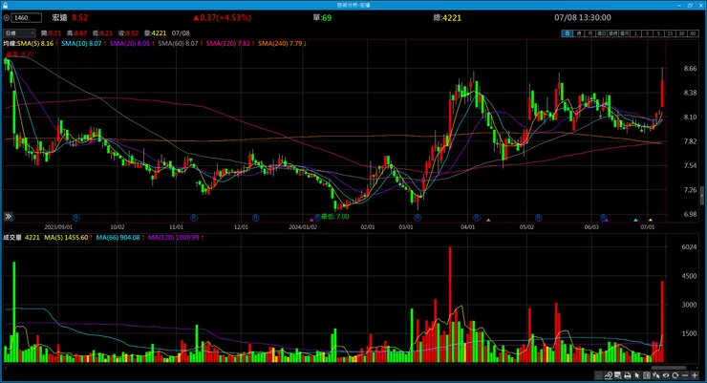Click the crosshair data cursor icon
This screenshot has width=707, height=383.
coord(656,375)
